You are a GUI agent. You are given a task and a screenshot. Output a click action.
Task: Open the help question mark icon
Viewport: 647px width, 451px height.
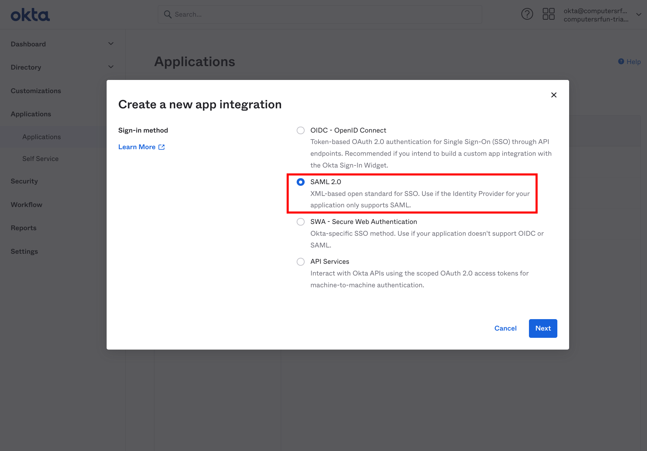coord(527,14)
